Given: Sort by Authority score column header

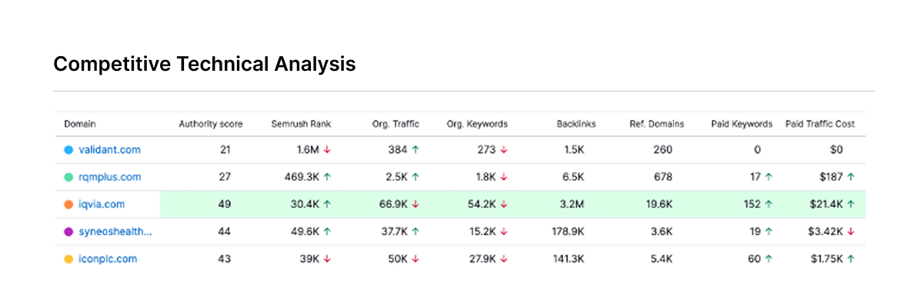Looking at the screenshot, I should (x=211, y=124).
